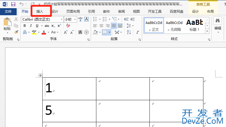Toggle underline formatting

click(37, 26)
